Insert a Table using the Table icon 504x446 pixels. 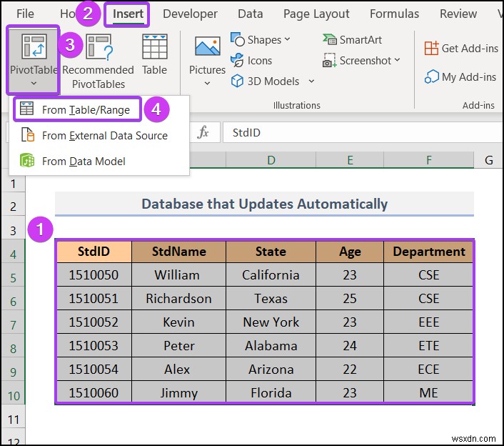[x=155, y=46]
